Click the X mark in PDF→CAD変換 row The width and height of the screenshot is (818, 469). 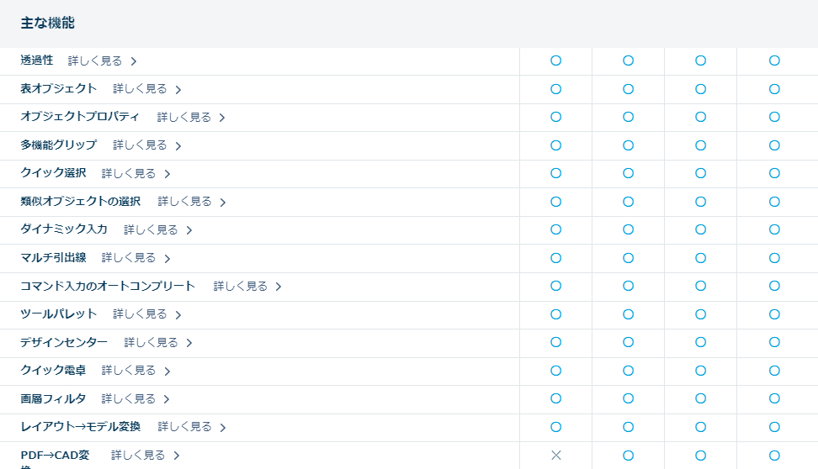(555, 455)
